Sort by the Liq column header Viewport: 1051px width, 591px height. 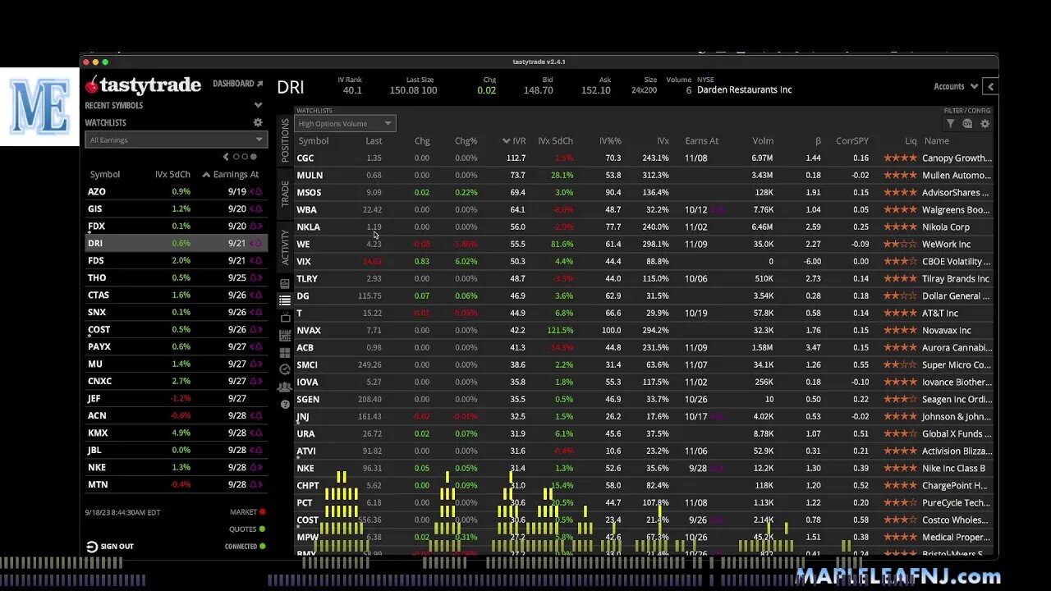911,141
